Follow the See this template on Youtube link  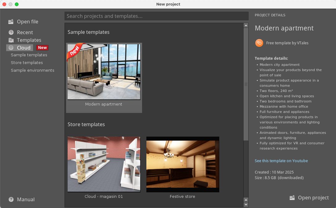pos(281,161)
